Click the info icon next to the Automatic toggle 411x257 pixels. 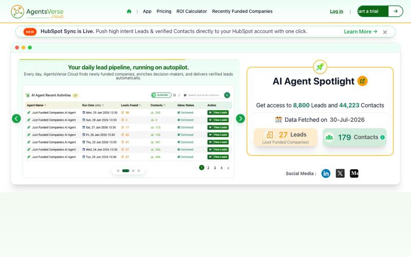pos(174,95)
